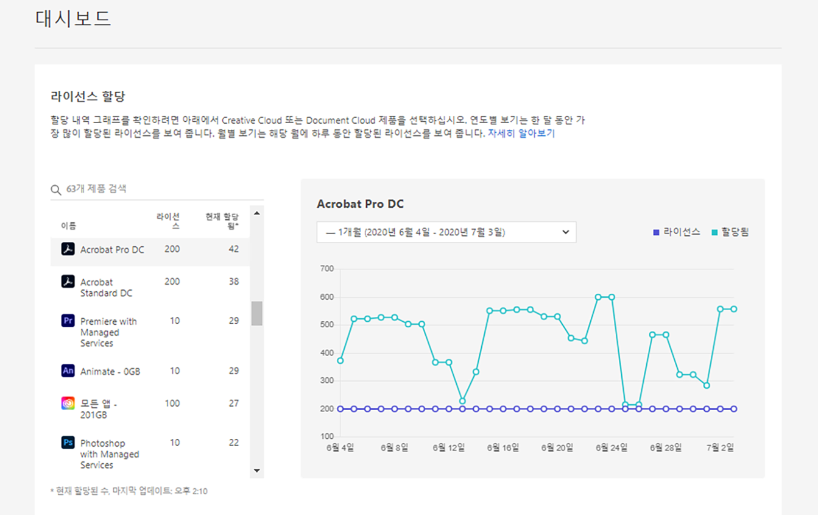Click the 6월 8일 x-axis label

click(x=394, y=447)
